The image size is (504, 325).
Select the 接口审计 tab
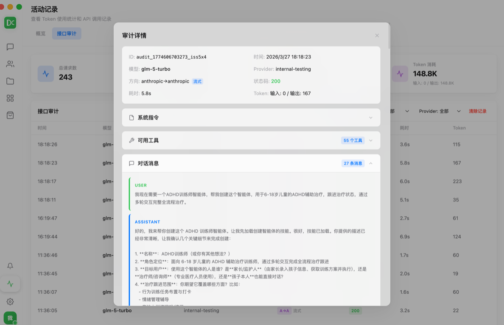coord(66,33)
